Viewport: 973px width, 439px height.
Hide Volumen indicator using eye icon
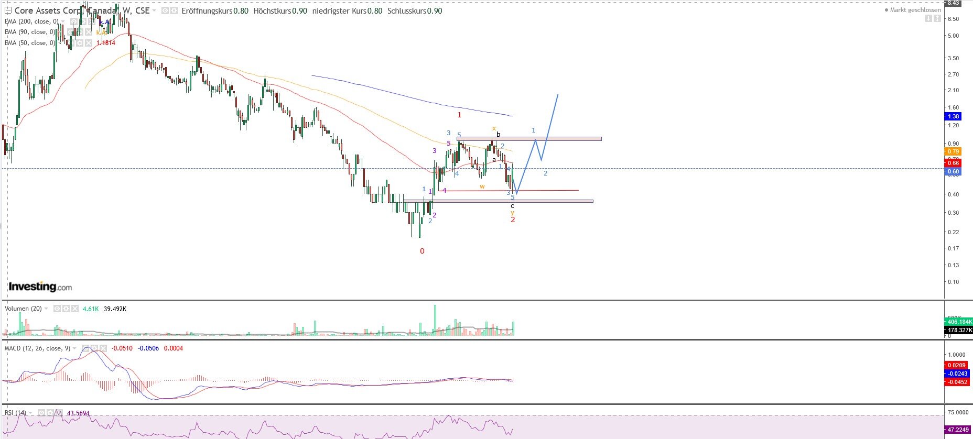pos(58,309)
